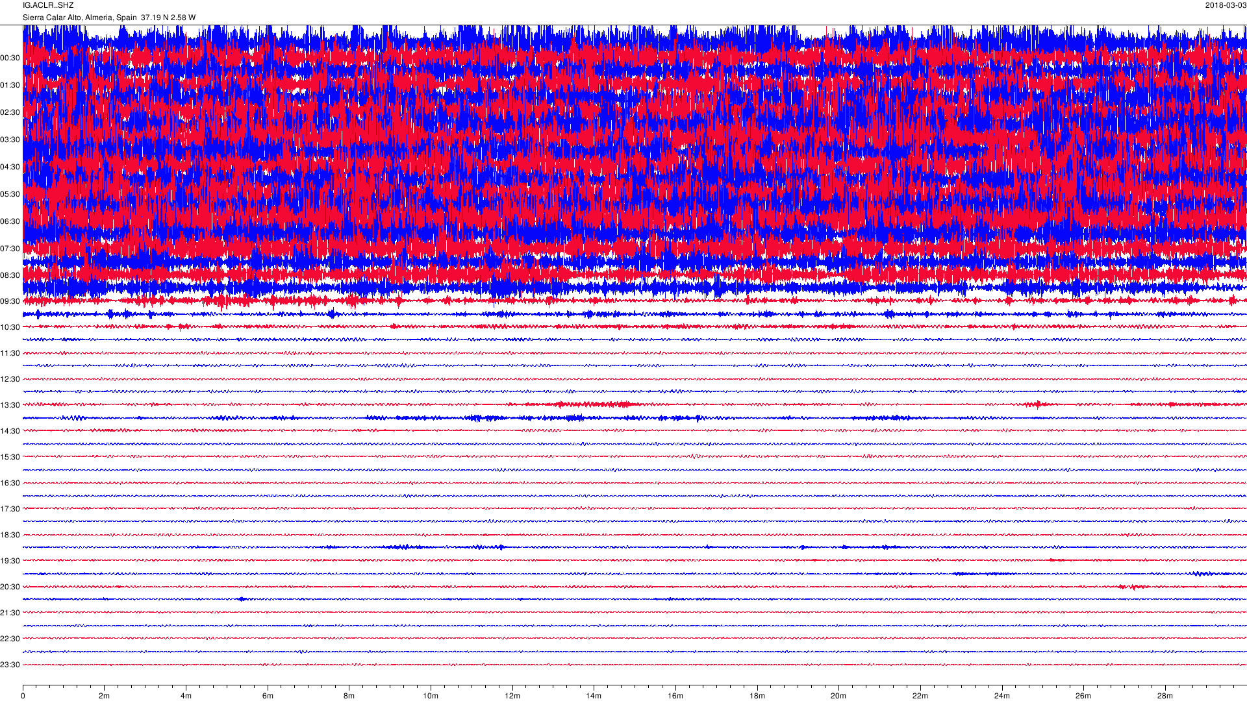Select the 18:30 time row label
This screenshot has width=1247, height=701.
click(10, 535)
